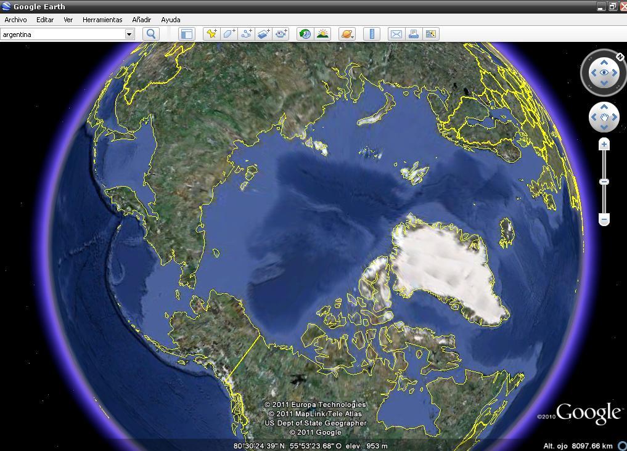Show historical imagery clock icon

click(x=306, y=34)
